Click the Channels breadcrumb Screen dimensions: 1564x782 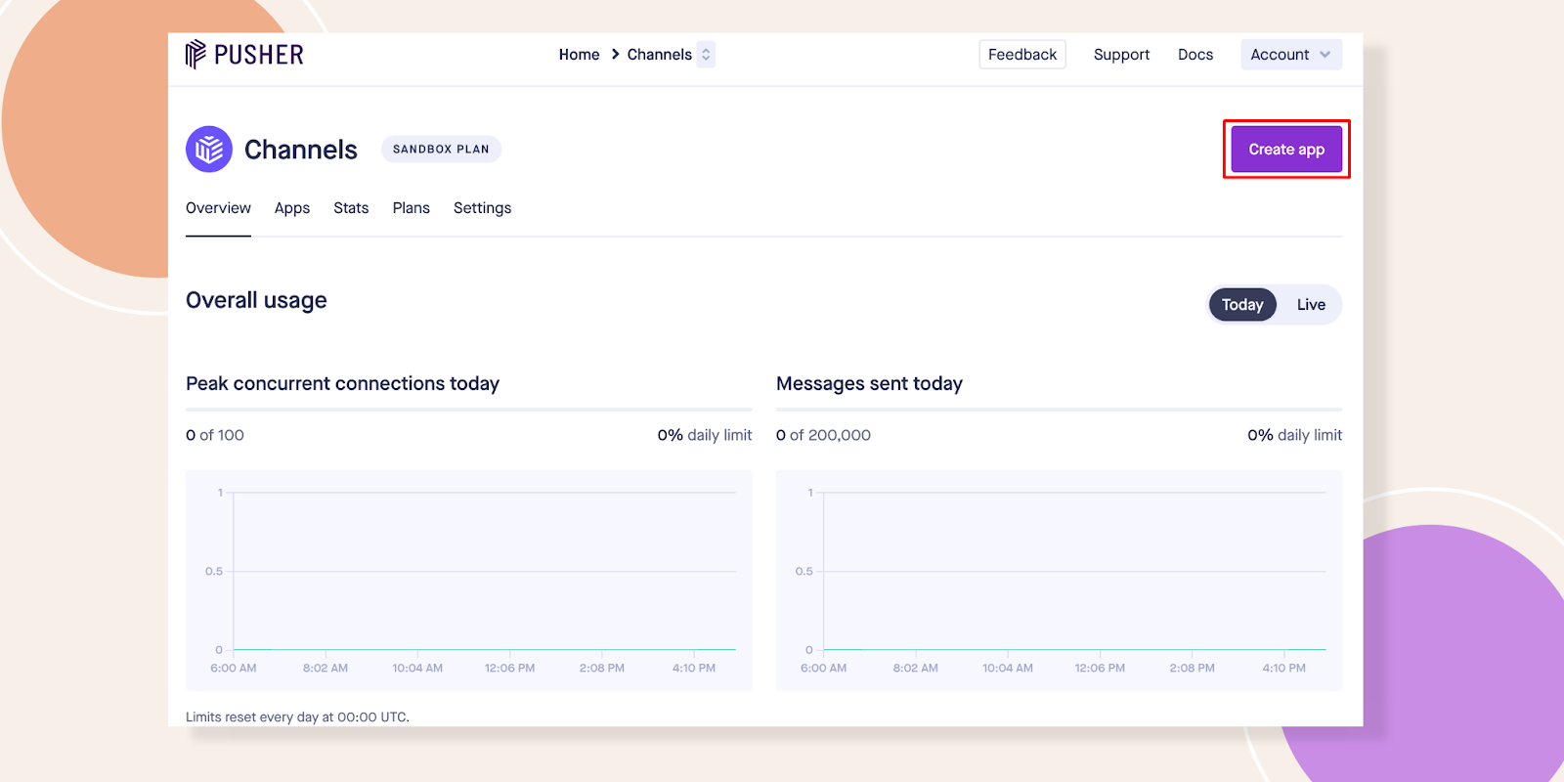[659, 55]
